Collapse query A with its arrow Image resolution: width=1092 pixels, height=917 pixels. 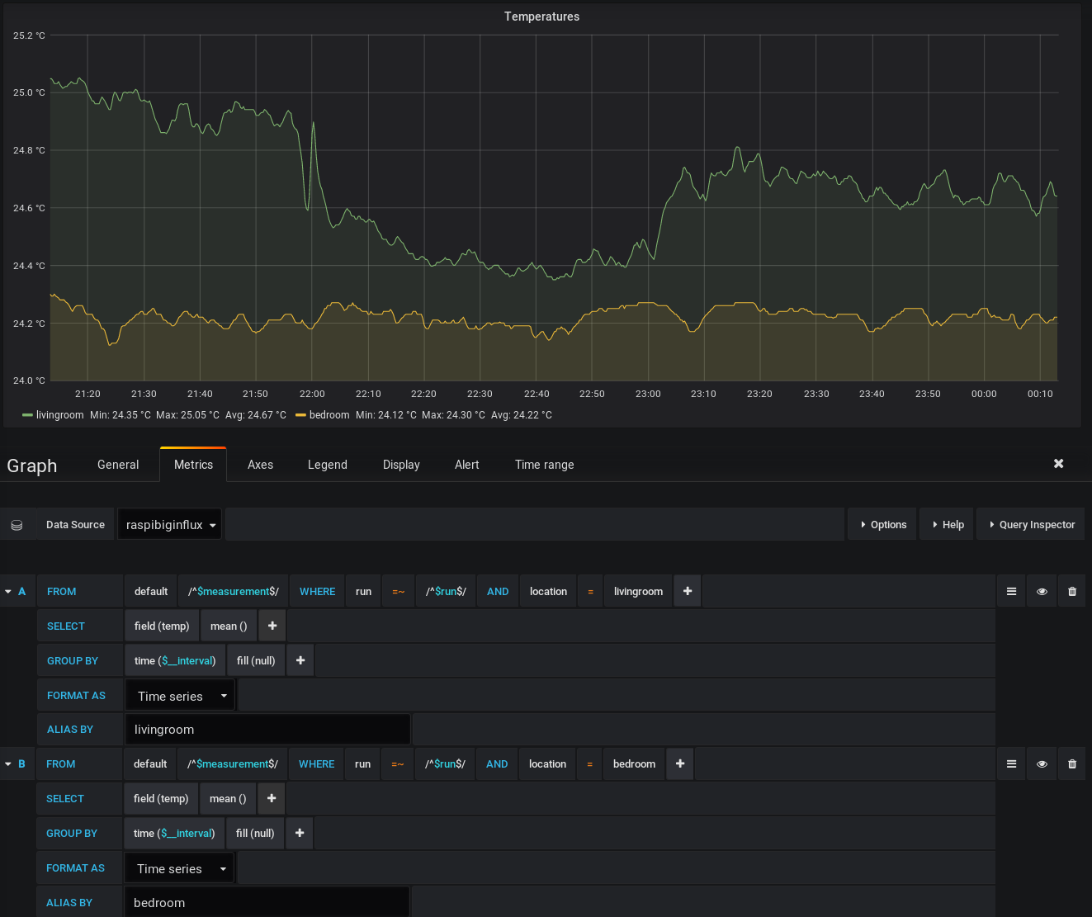tap(8, 592)
